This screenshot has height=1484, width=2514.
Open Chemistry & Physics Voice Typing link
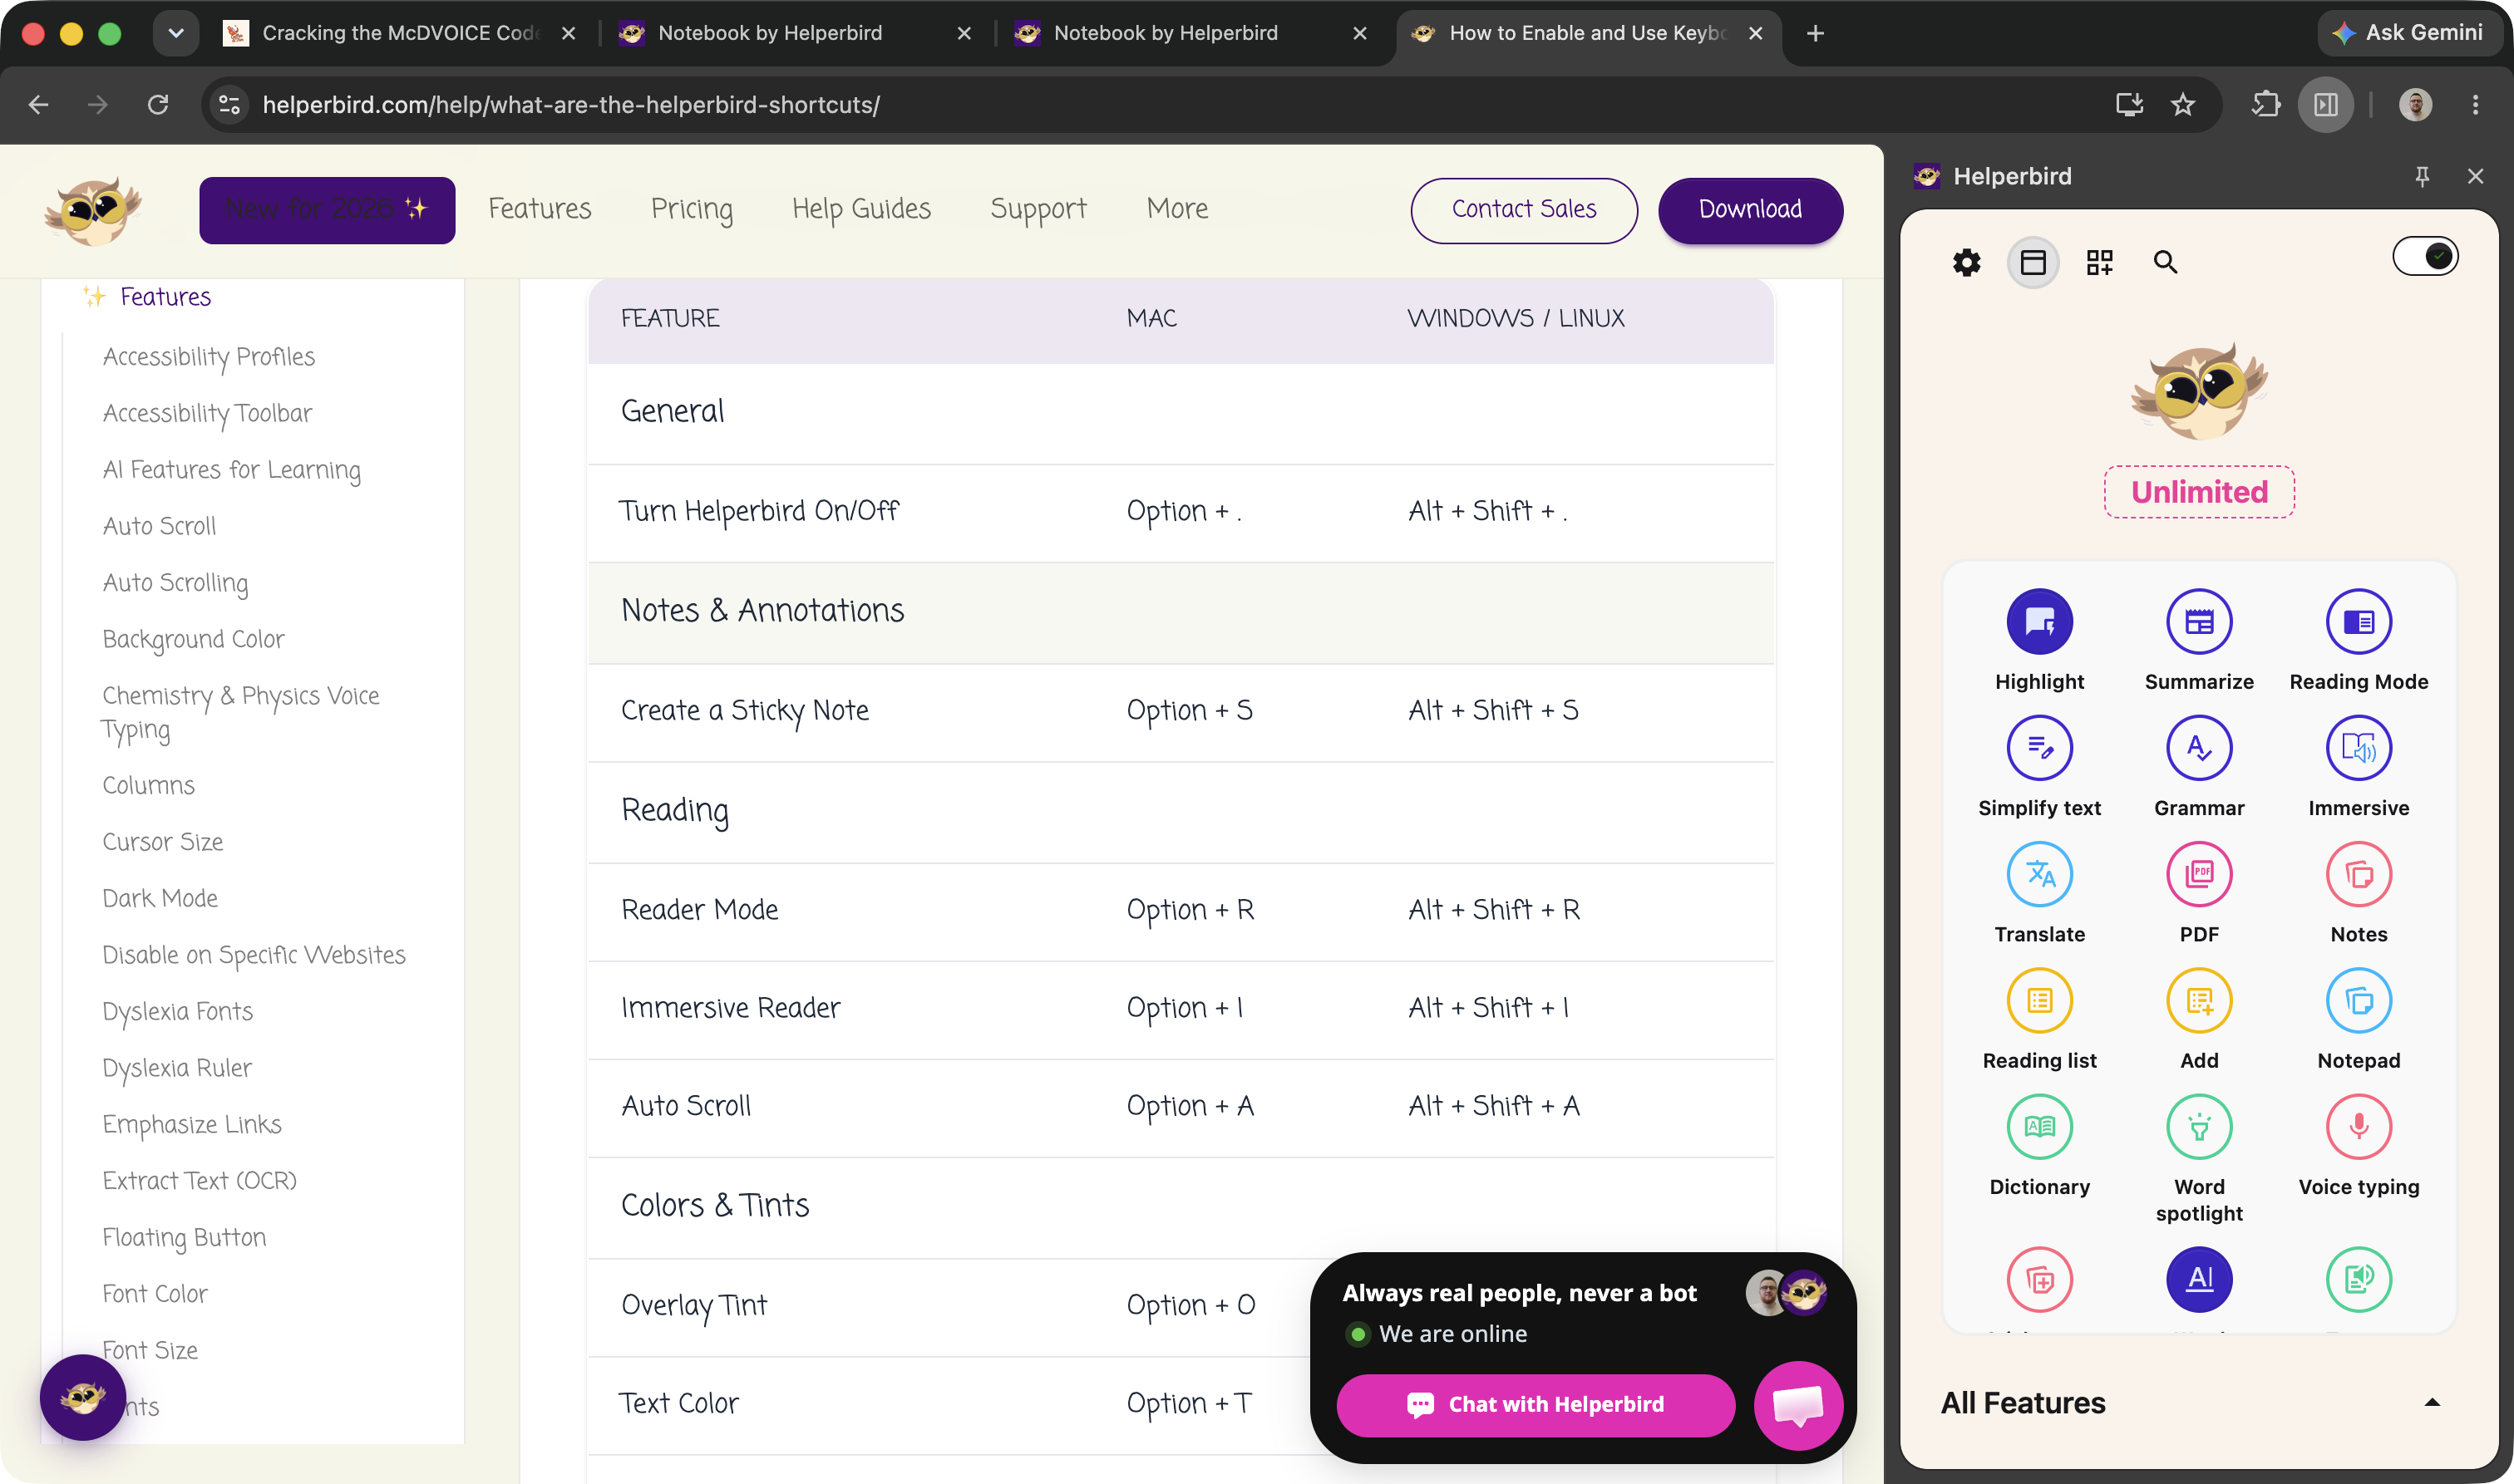click(240, 713)
